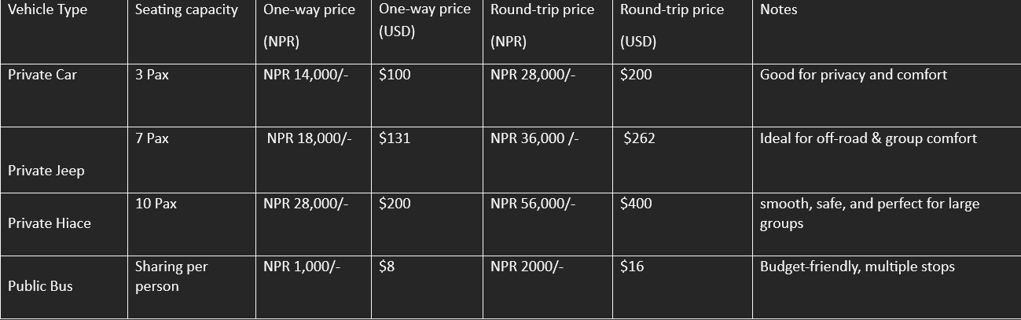Select the 3 Pax seating cell
This screenshot has height=320, width=1021.
[152, 75]
